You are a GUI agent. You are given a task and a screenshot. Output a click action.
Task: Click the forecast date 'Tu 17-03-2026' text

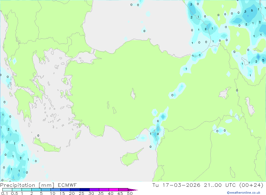(x=176, y=185)
